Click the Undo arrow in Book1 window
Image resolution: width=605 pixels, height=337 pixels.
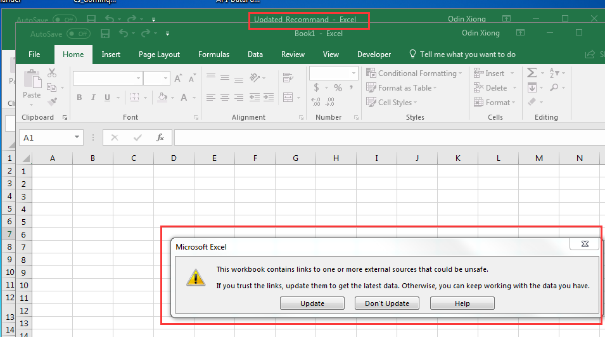124,34
